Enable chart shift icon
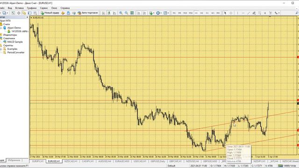Screen dimensions: 299x168 (144, 13)
